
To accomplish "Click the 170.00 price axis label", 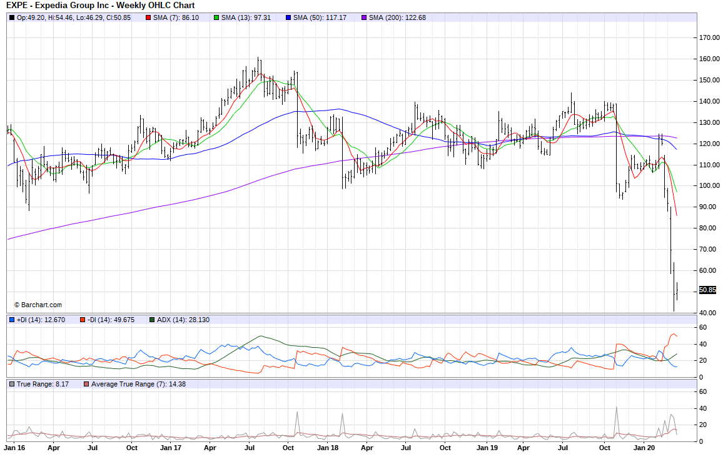I will click(709, 37).
